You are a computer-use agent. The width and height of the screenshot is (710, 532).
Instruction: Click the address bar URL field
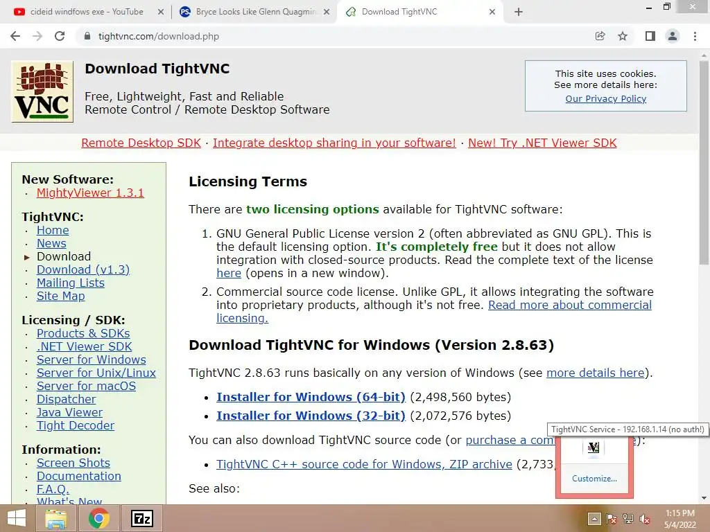[335, 36]
